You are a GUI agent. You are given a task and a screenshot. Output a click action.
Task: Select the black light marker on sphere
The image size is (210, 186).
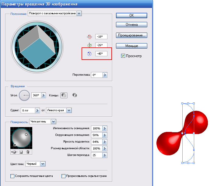pos(15,145)
